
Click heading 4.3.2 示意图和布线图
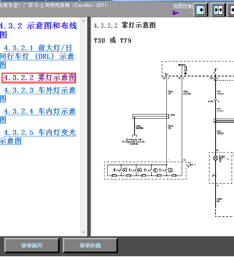tap(38, 30)
